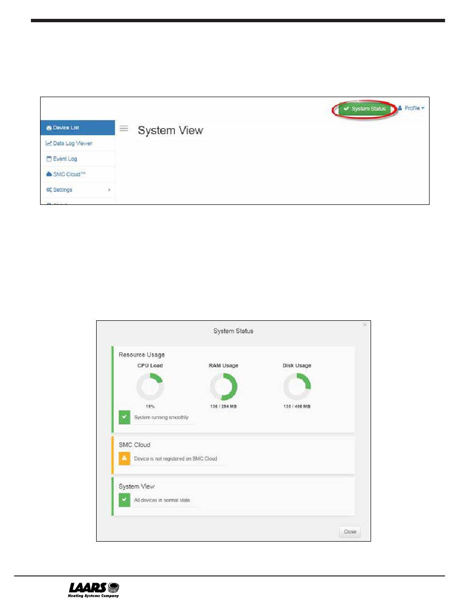Click 'System running smoothly' message
459x603 pixels.
[x=161, y=417]
